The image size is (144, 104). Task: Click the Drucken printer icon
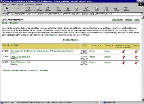point(116,8)
